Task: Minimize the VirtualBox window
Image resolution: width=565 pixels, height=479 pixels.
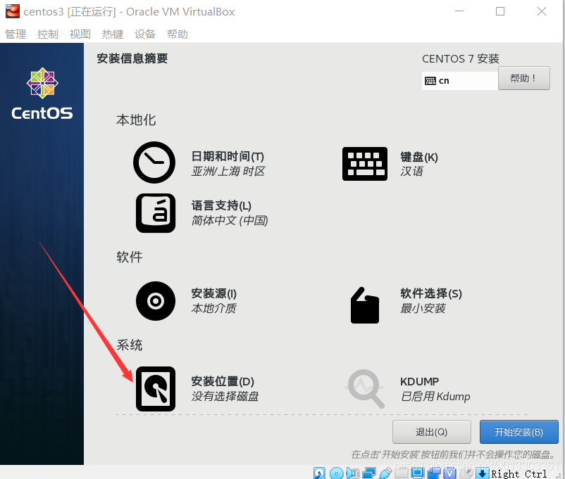Action: point(459,11)
